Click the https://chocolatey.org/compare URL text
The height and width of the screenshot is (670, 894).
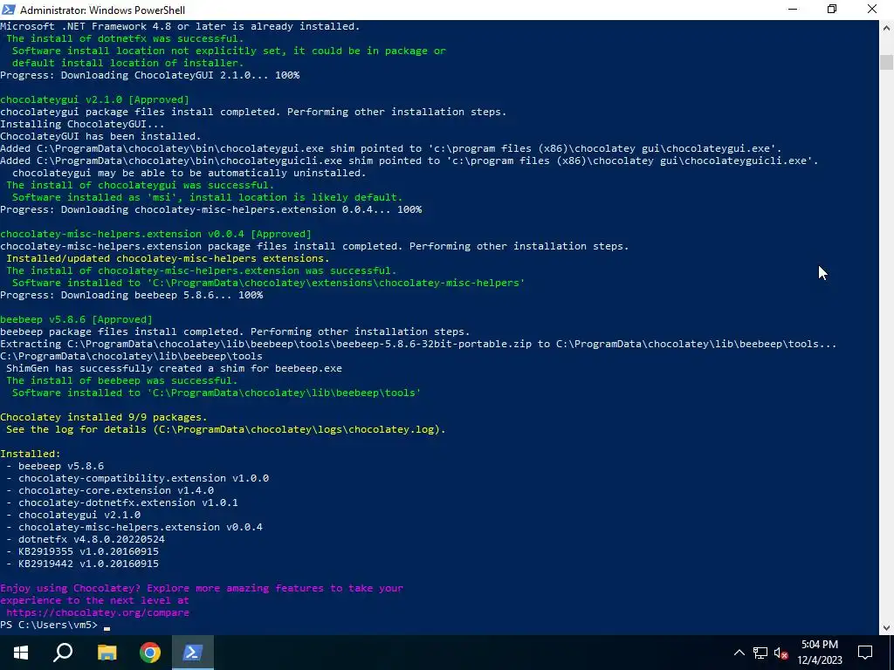click(98, 612)
